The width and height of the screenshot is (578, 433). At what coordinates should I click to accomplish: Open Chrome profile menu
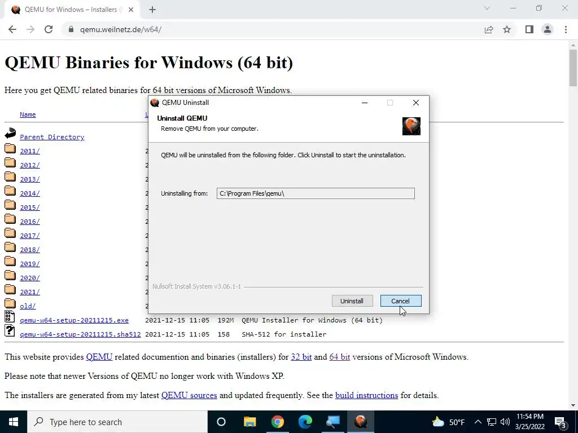[x=548, y=29]
